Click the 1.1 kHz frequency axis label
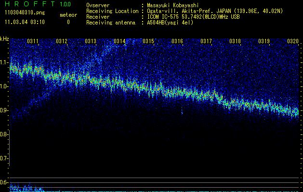303x192 pixels. (x=4, y=62)
